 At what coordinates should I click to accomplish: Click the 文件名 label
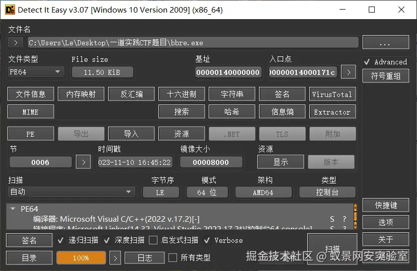coord(19,29)
